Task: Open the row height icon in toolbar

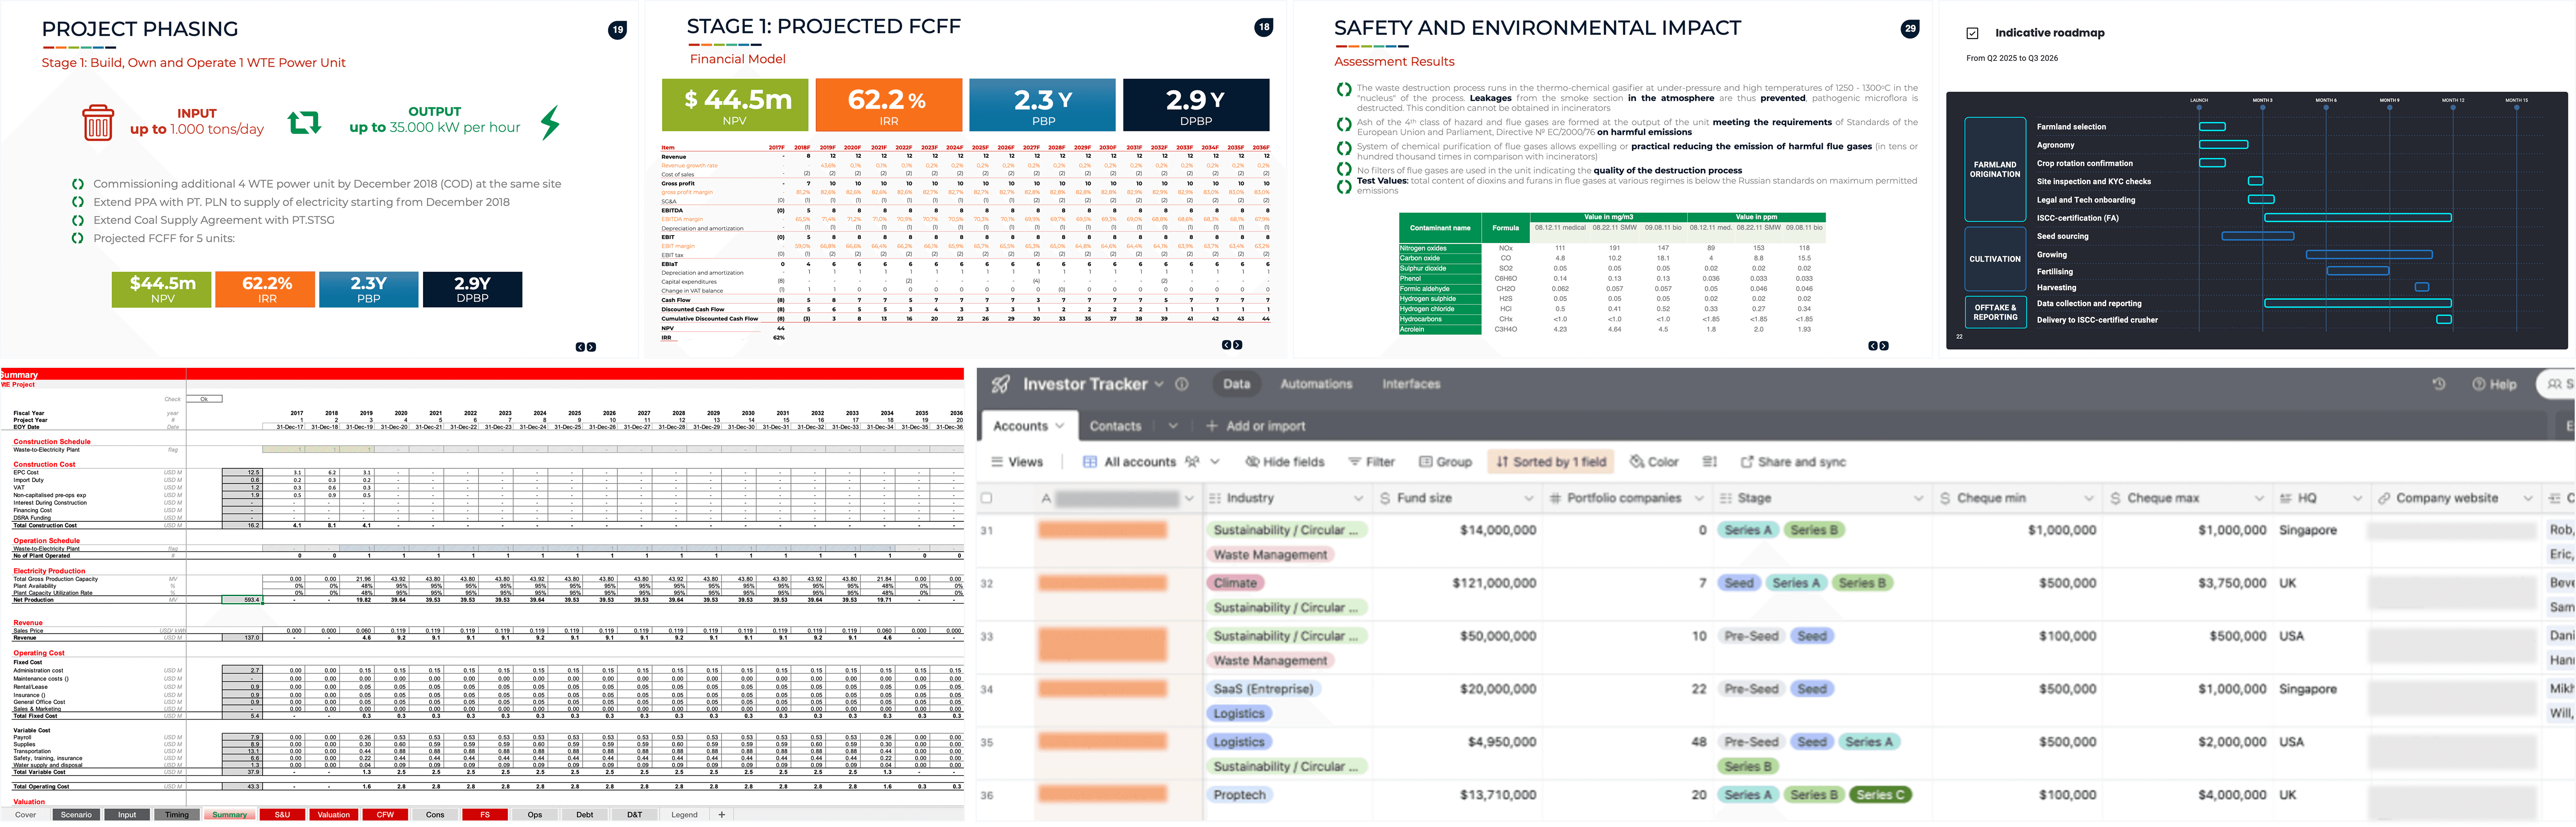Action: tap(1709, 462)
